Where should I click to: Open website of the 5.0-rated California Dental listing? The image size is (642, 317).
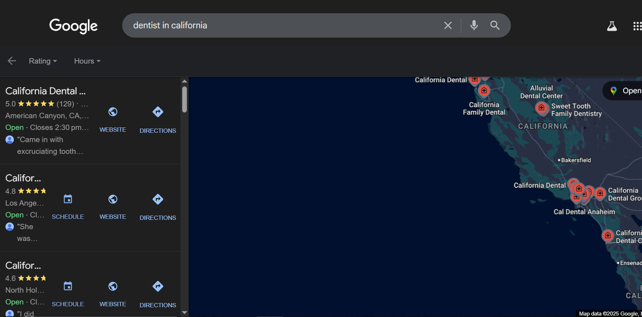tap(113, 119)
